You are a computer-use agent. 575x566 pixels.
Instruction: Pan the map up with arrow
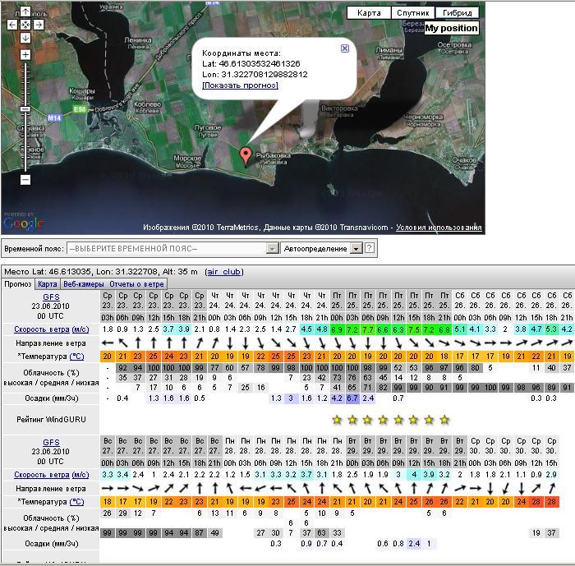pyautogui.click(x=25, y=12)
